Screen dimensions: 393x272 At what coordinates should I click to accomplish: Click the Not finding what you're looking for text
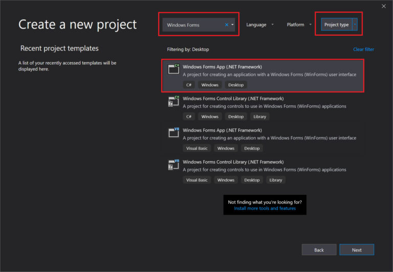(x=265, y=202)
